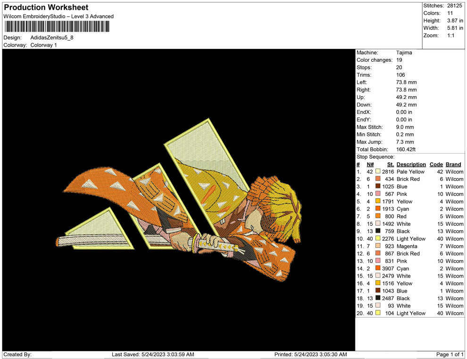Click the Pink swatch in row 4

point(378,194)
